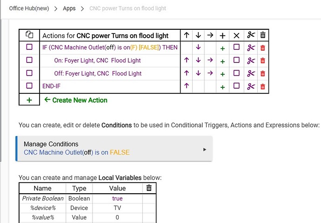This screenshot has width=321, height=223.
Task: Click trash icon in Local Variables header
Action: coord(149,188)
